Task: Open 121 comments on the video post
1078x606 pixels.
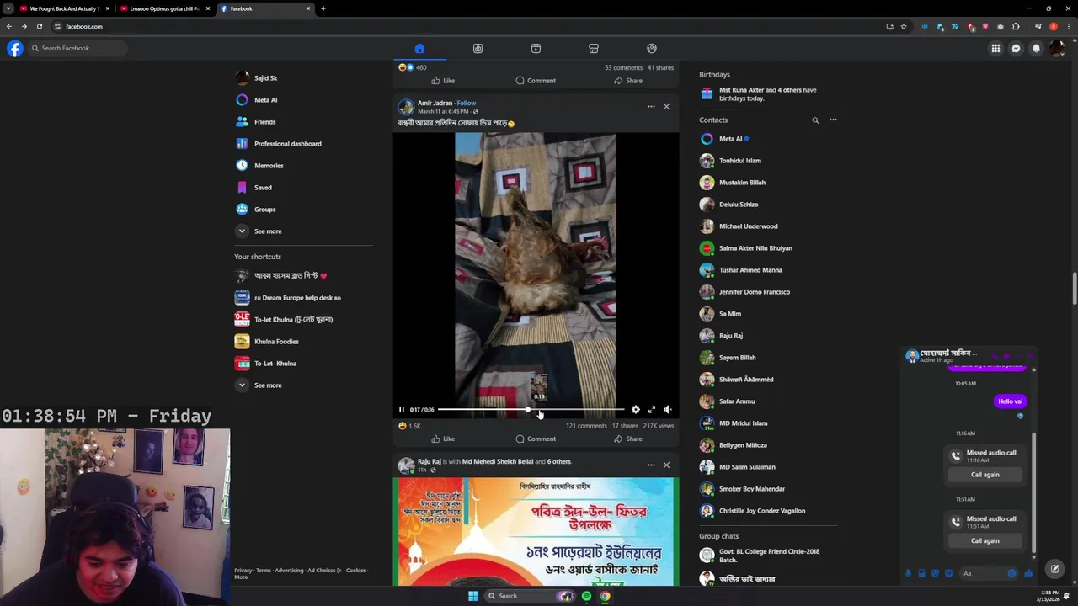Action: click(586, 426)
